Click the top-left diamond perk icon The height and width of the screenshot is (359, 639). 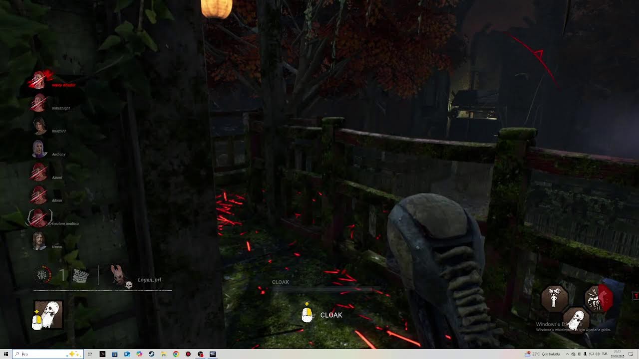(x=555, y=298)
